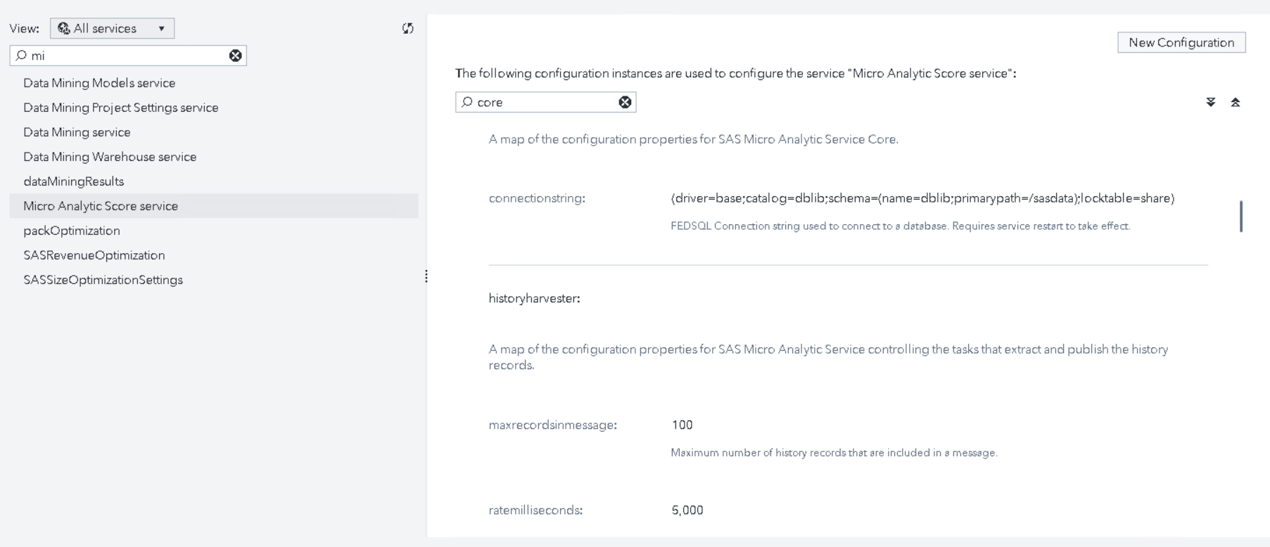This screenshot has height=547, width=1270.
Task: Clear the 'core' configuration filter
Action: coord(625,102)
